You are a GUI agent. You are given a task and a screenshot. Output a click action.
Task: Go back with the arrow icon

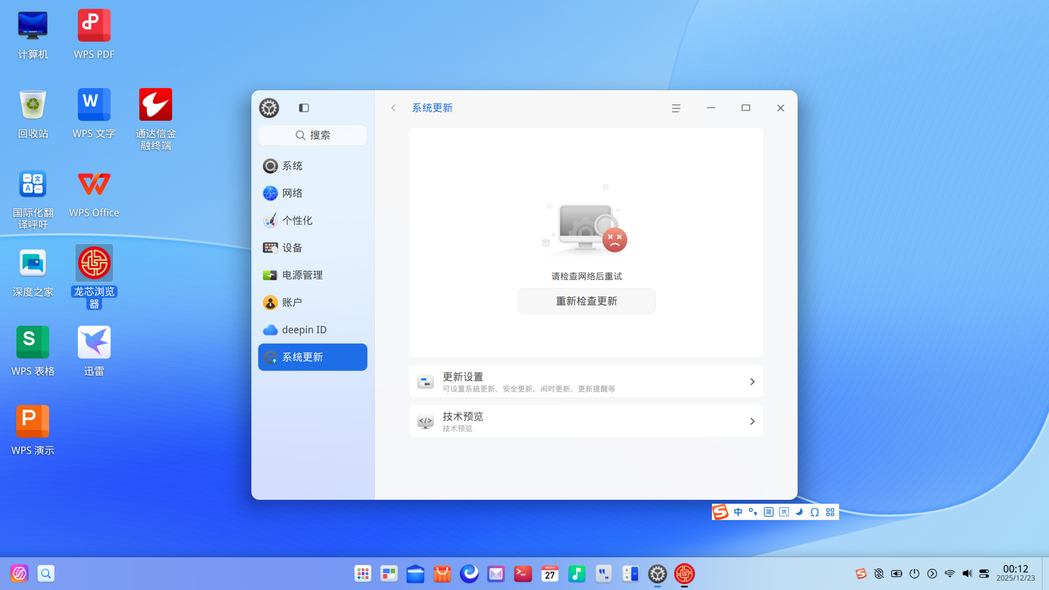click(x=393, y=108)
